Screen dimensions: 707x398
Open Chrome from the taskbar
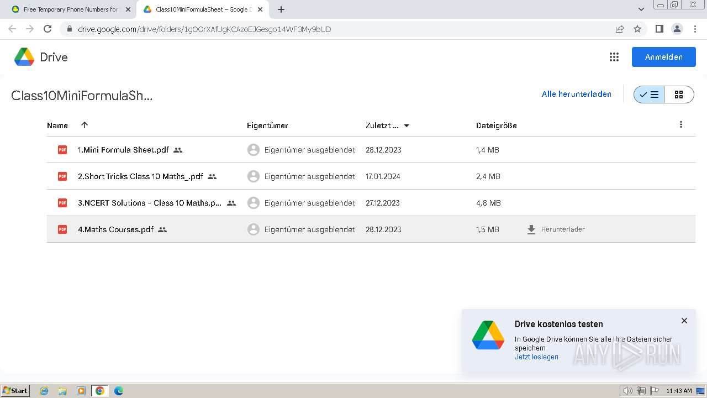pos(99,391)
